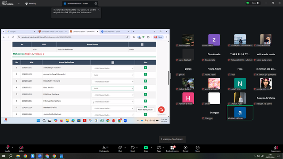Click green save icon for Fithriyah Ramadhani
The height and width of the screenshot is (159, 283).
[x=145, y=101]
